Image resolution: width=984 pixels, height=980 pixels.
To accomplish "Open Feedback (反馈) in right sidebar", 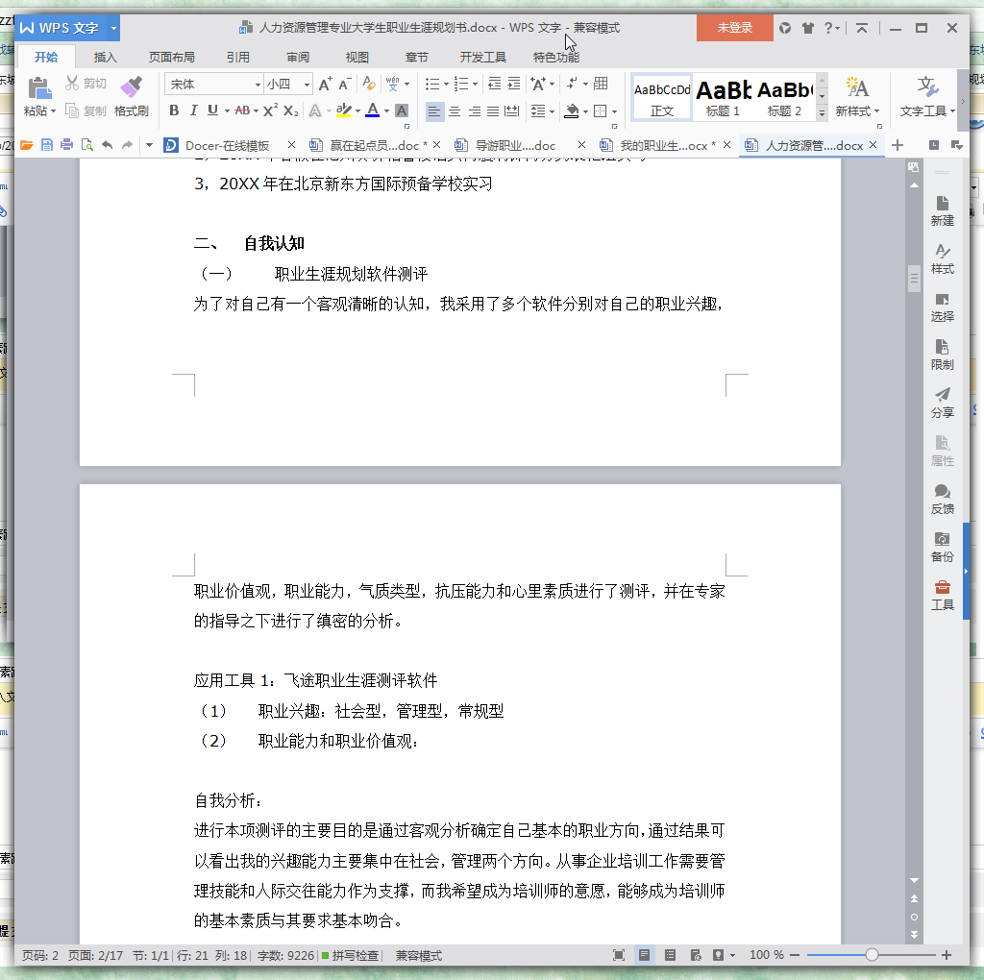I will click(x=942, y=500).
